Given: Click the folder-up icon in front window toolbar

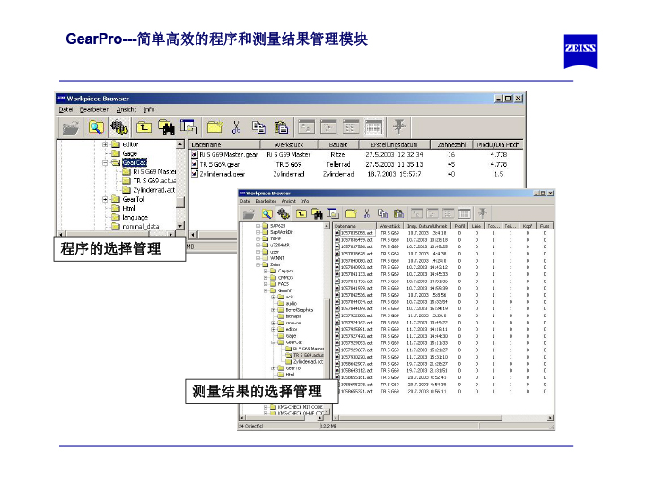Looking at the screenshot, I should click(x=301, y=214).
